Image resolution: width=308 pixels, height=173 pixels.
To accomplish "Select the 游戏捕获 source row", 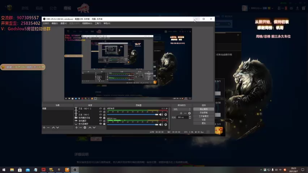I will click(x=90, y=121).
